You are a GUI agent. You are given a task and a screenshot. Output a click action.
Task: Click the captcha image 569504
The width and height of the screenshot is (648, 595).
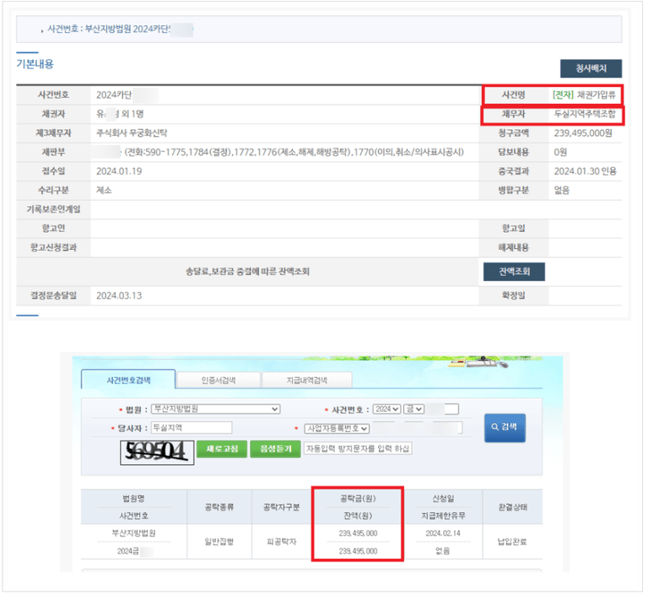[x=154, y=451]
